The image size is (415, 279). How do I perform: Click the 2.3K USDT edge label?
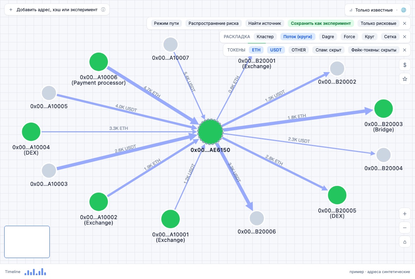(299, 140)
